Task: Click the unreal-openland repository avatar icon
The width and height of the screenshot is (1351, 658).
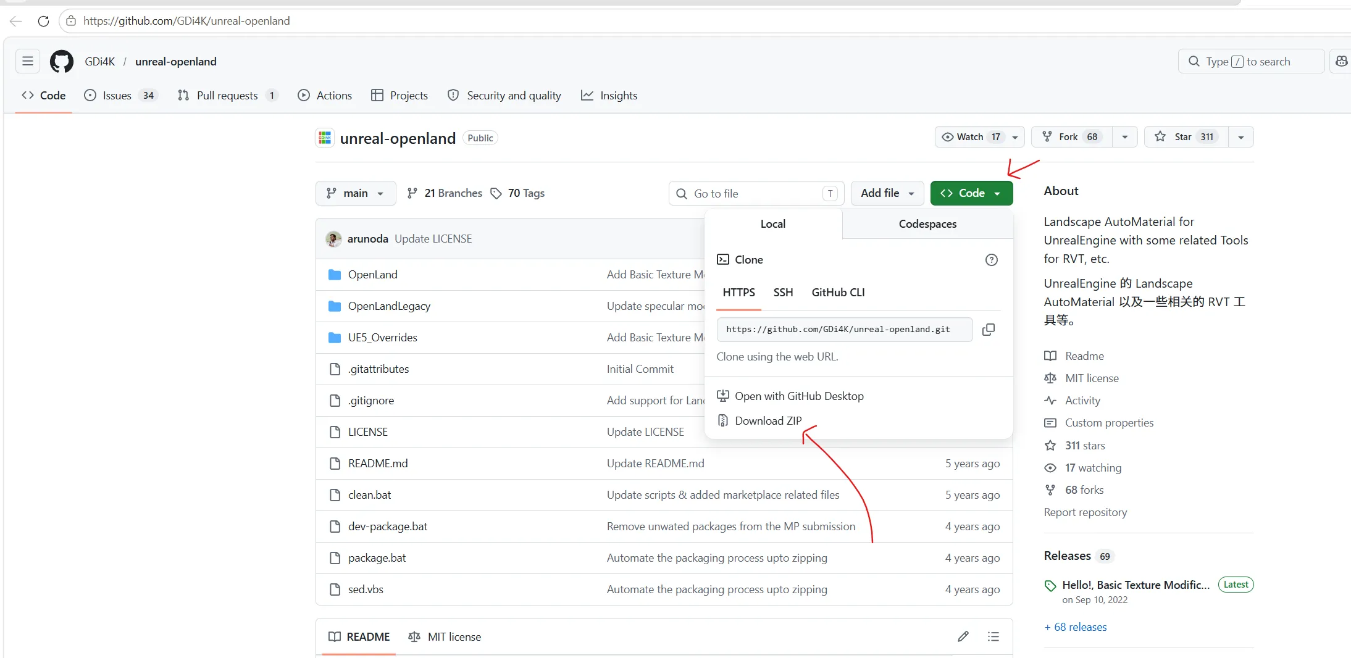Action: (325, 138)
